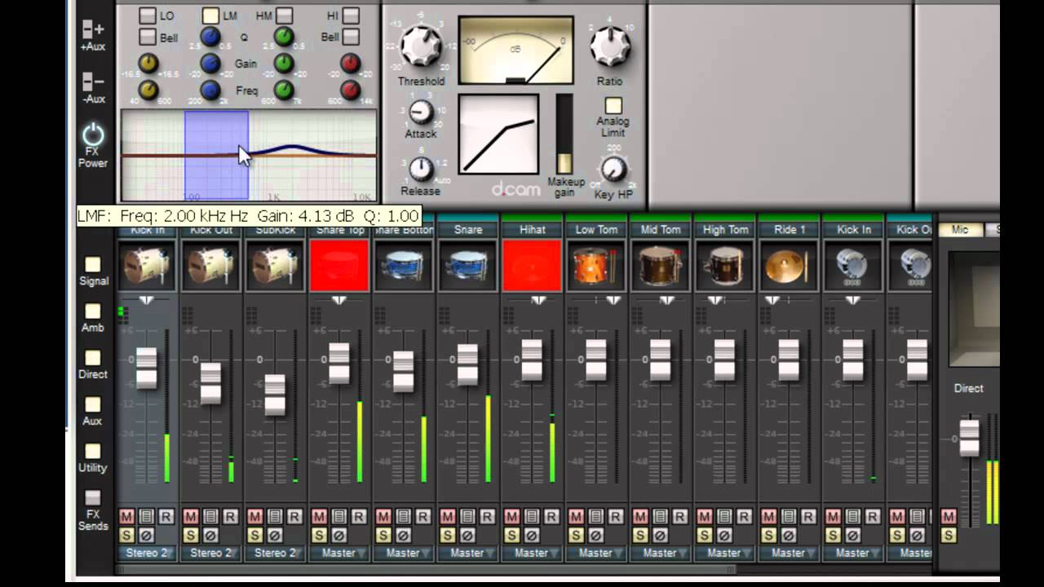Screen dimensions: 1044x587
Task: Click the +Aux add channel icon
Action: pyautogui.click(x=93, y=30)
